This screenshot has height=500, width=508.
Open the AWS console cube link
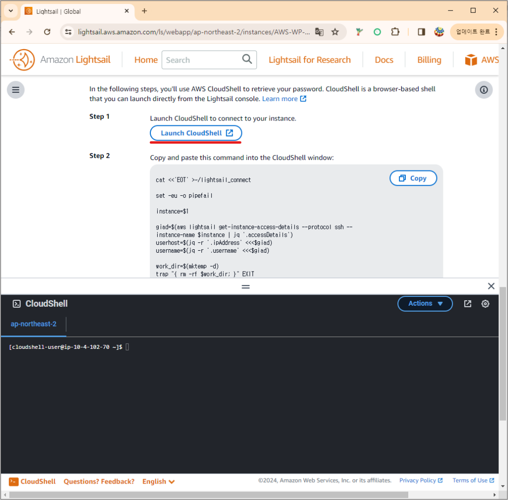click(x=481, y=60)
